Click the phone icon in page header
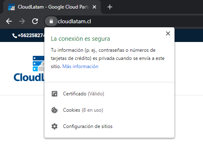203x161 pixels. pos(15,35)
